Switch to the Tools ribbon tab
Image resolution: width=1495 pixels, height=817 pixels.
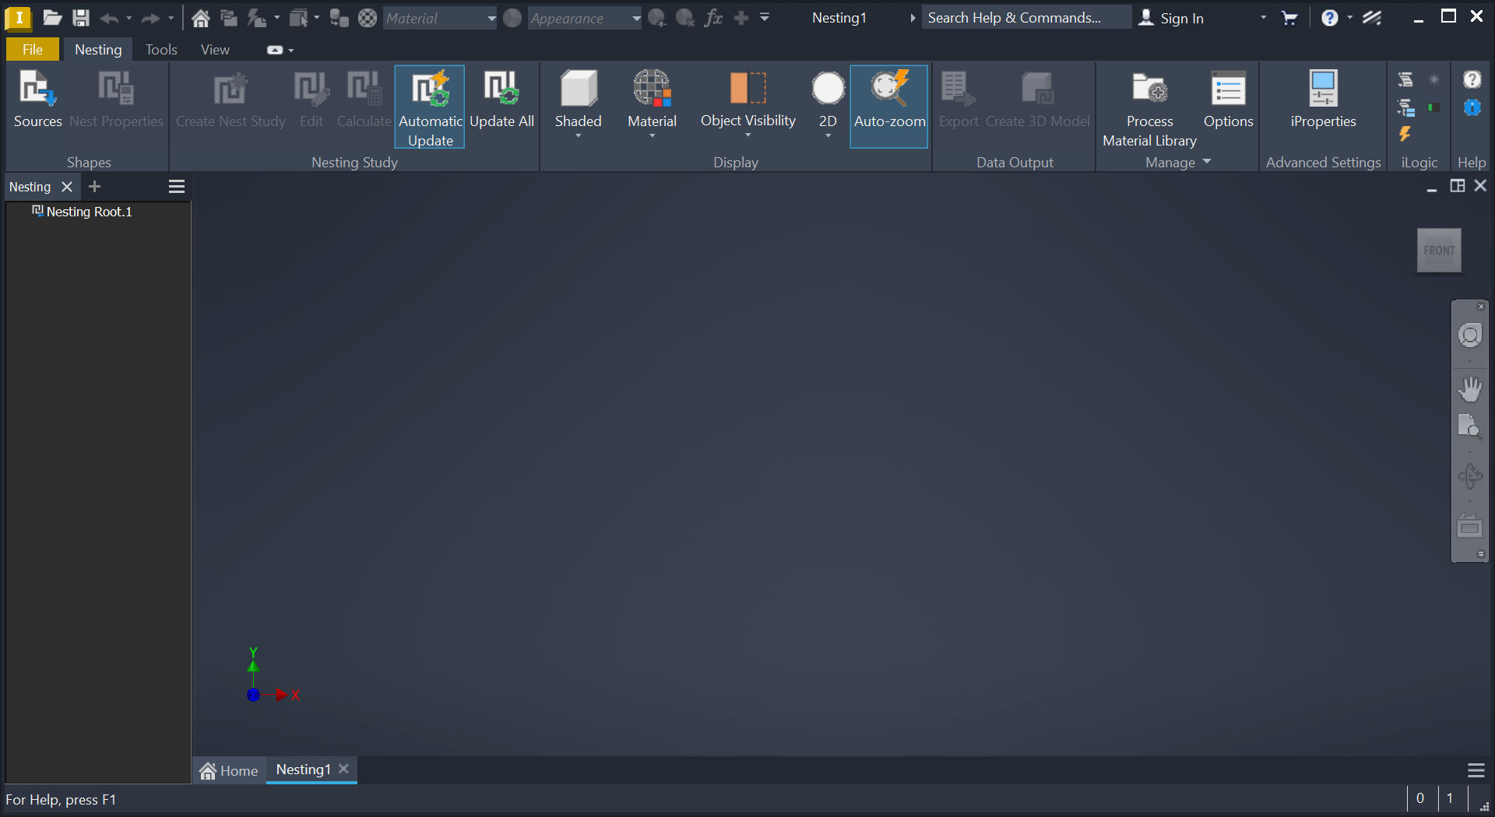(x=161, y=49)
